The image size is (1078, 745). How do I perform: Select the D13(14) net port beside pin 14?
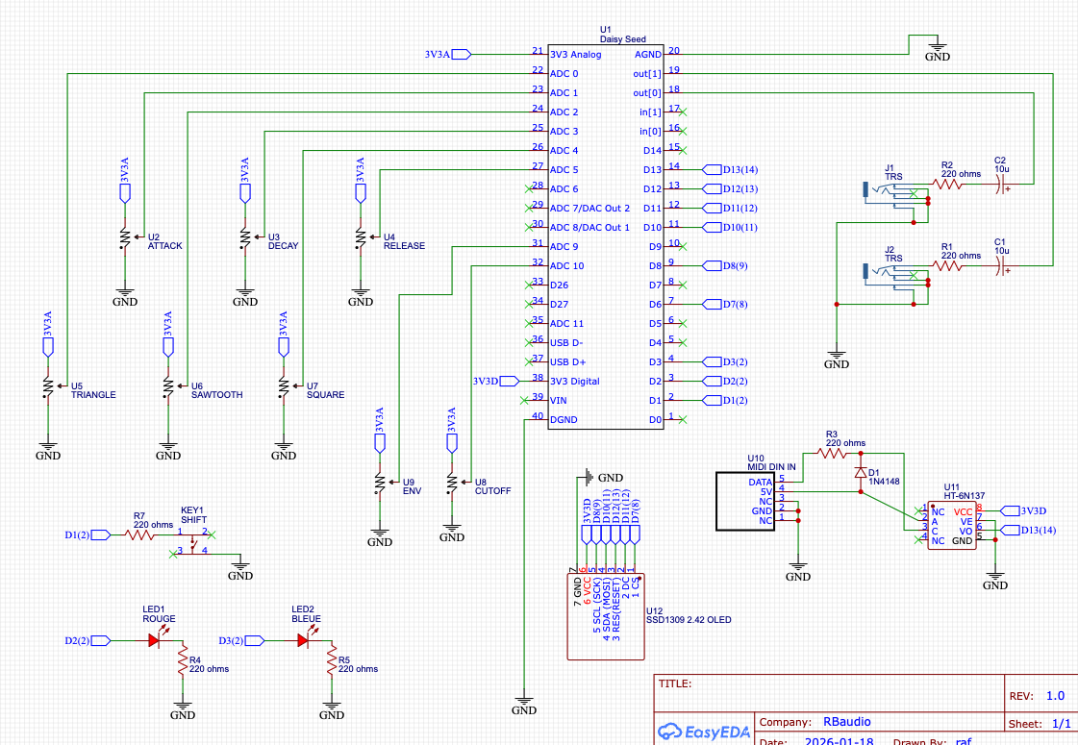point(735,169)
